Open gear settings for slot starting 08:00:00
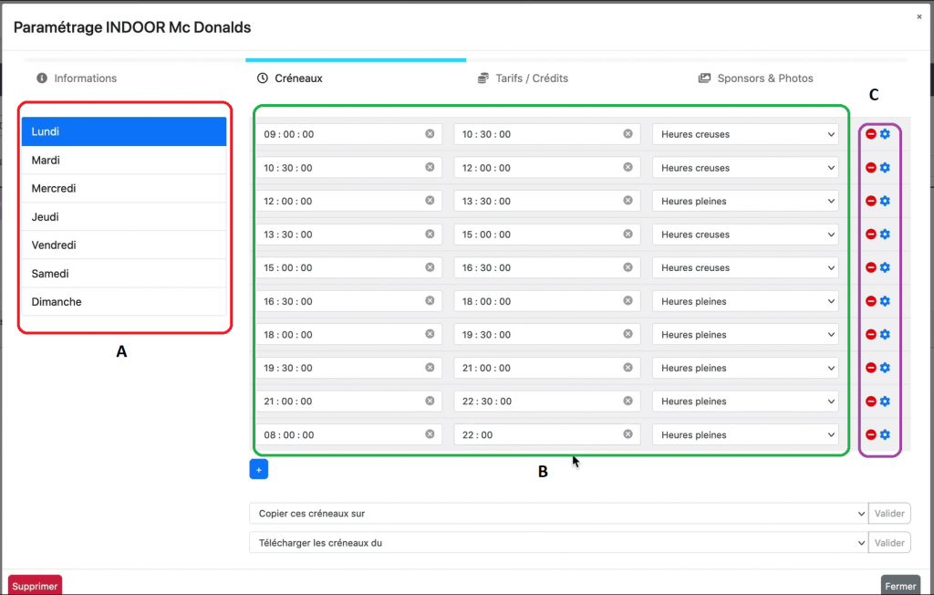The image size is (934, 595). (885, 434)
